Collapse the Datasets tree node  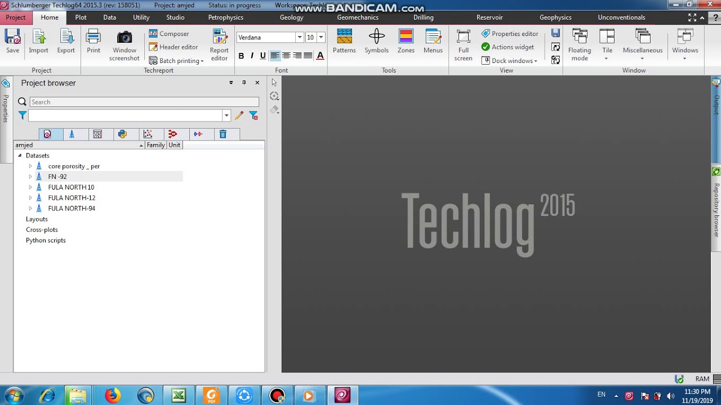tap(20, 156)
